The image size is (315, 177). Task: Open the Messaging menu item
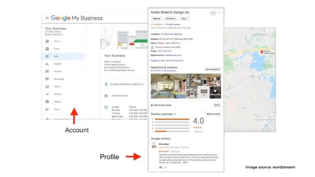(x=59, y=79)
